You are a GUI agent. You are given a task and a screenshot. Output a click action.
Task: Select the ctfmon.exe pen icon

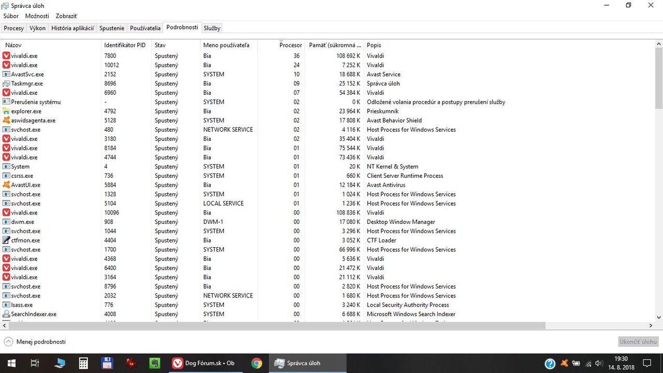coord(6,240)
